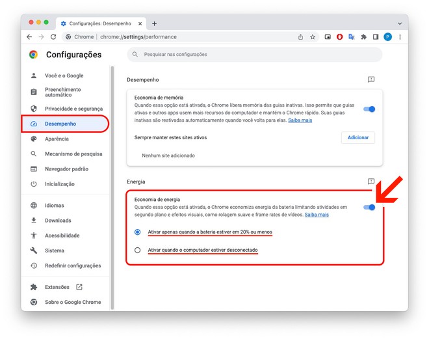Open the extensions puzzle icon in toolbar
This screenshot has width=429, height=339.
pos(363,37)
